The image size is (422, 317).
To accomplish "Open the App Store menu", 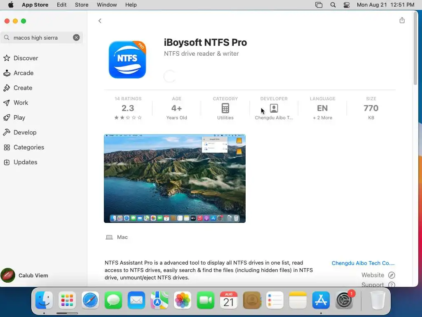I will click(35, 5).
